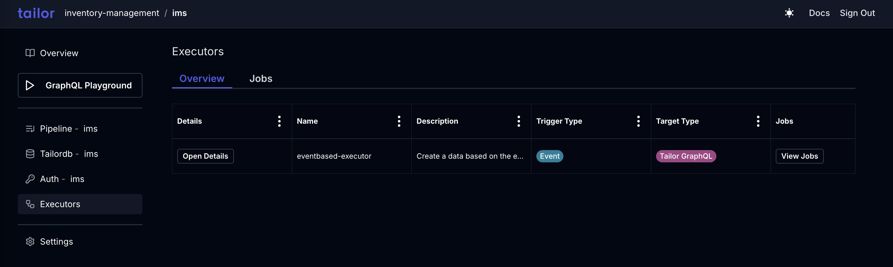Select Executors in the sidebar
The image size is (893, 267).
[80, 204]
